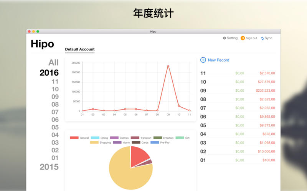Open month 06 row in record list
The image size is (307, 191).
click(238, 117)
